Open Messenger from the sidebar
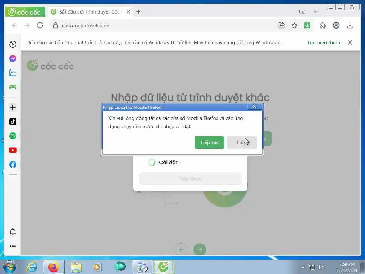The image size is (365, 274). [x=13, y=58]
